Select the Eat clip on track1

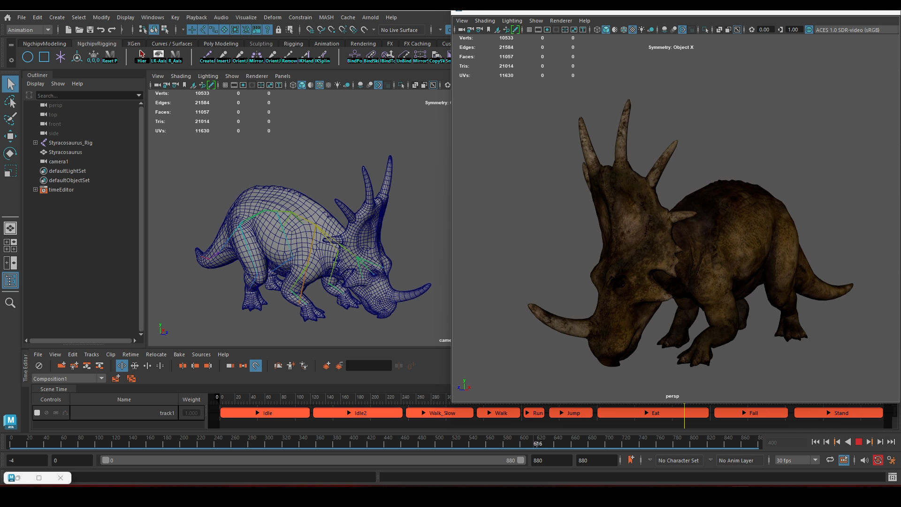[653, 413]
